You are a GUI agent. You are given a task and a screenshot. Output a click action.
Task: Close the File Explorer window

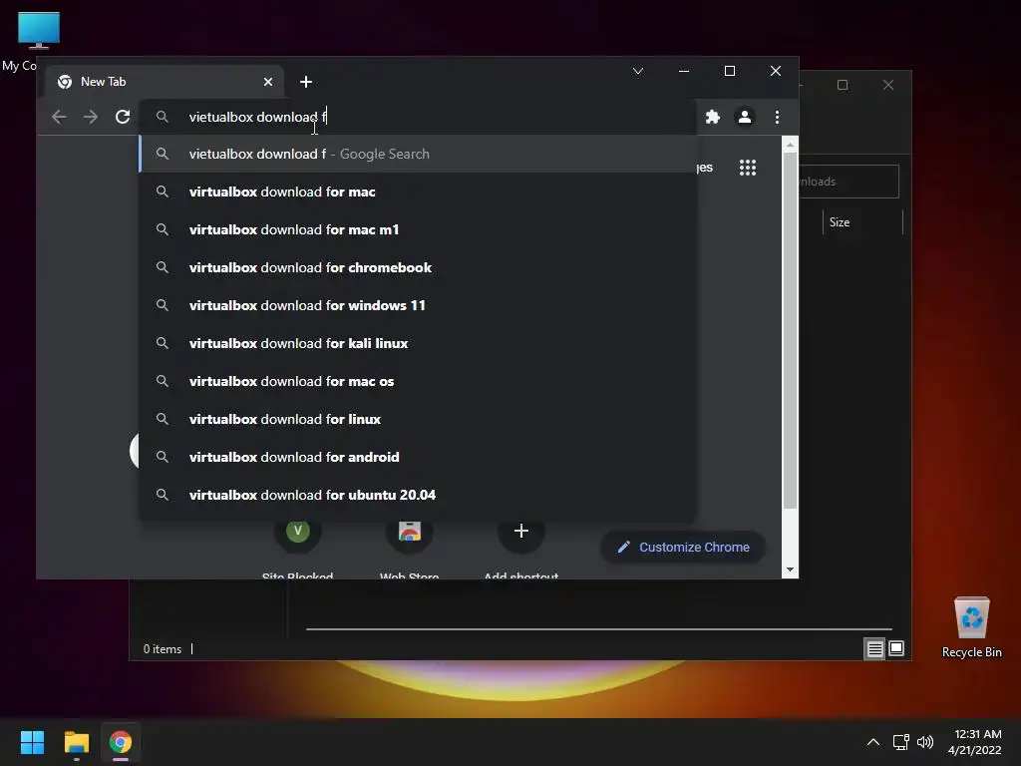(x=888, y=86)
